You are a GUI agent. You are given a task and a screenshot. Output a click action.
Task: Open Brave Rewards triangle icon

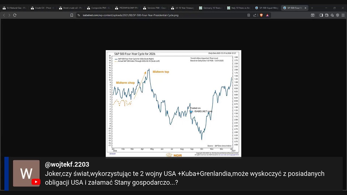coord(267,15)
